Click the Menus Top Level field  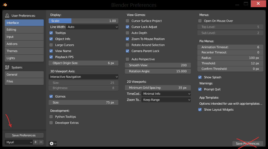coord(230,27)
